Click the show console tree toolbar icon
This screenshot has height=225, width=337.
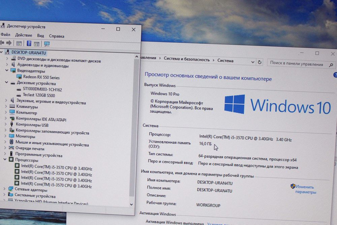pyautogui.click(x=19, y=44)
